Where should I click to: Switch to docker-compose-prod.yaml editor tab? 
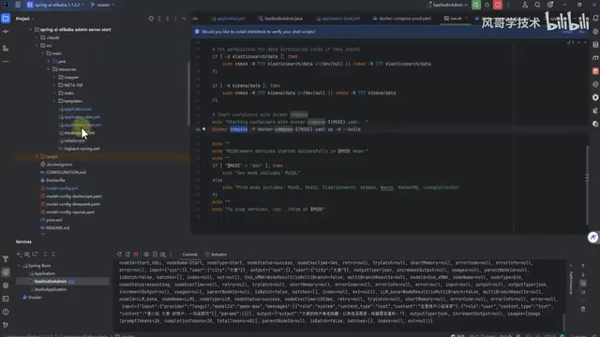(x=402, y=19)
